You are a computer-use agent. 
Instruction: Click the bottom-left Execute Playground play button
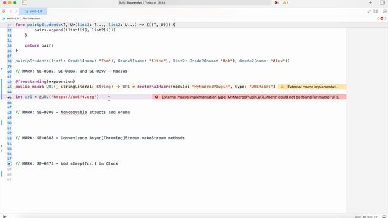coord(4,216)
